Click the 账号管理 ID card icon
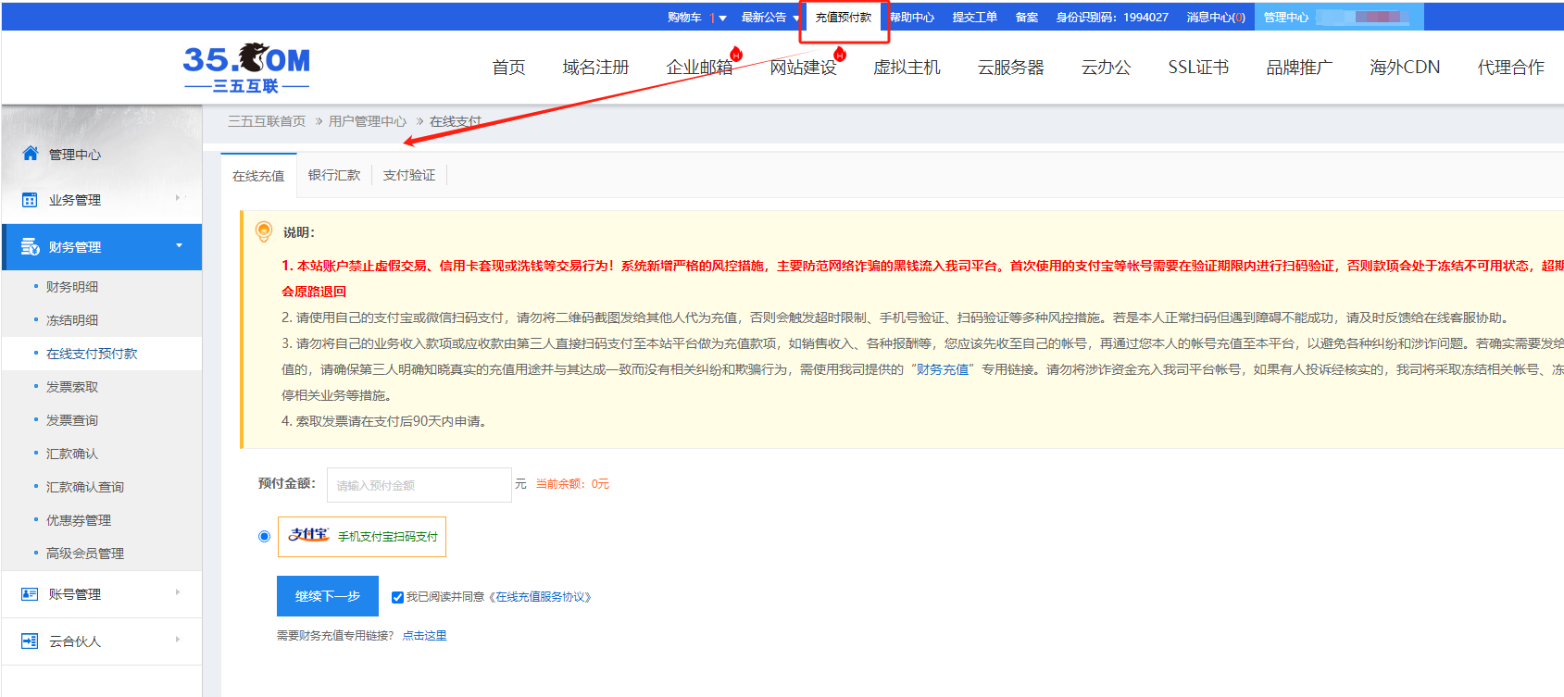The height and width of the screenshot is (697, 1564). [30, 594]
